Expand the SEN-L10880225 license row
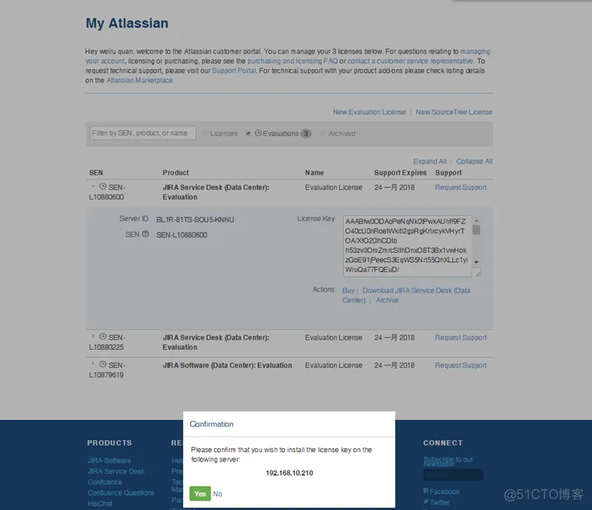Screen dimensions: 592x510 click(93, 336)
